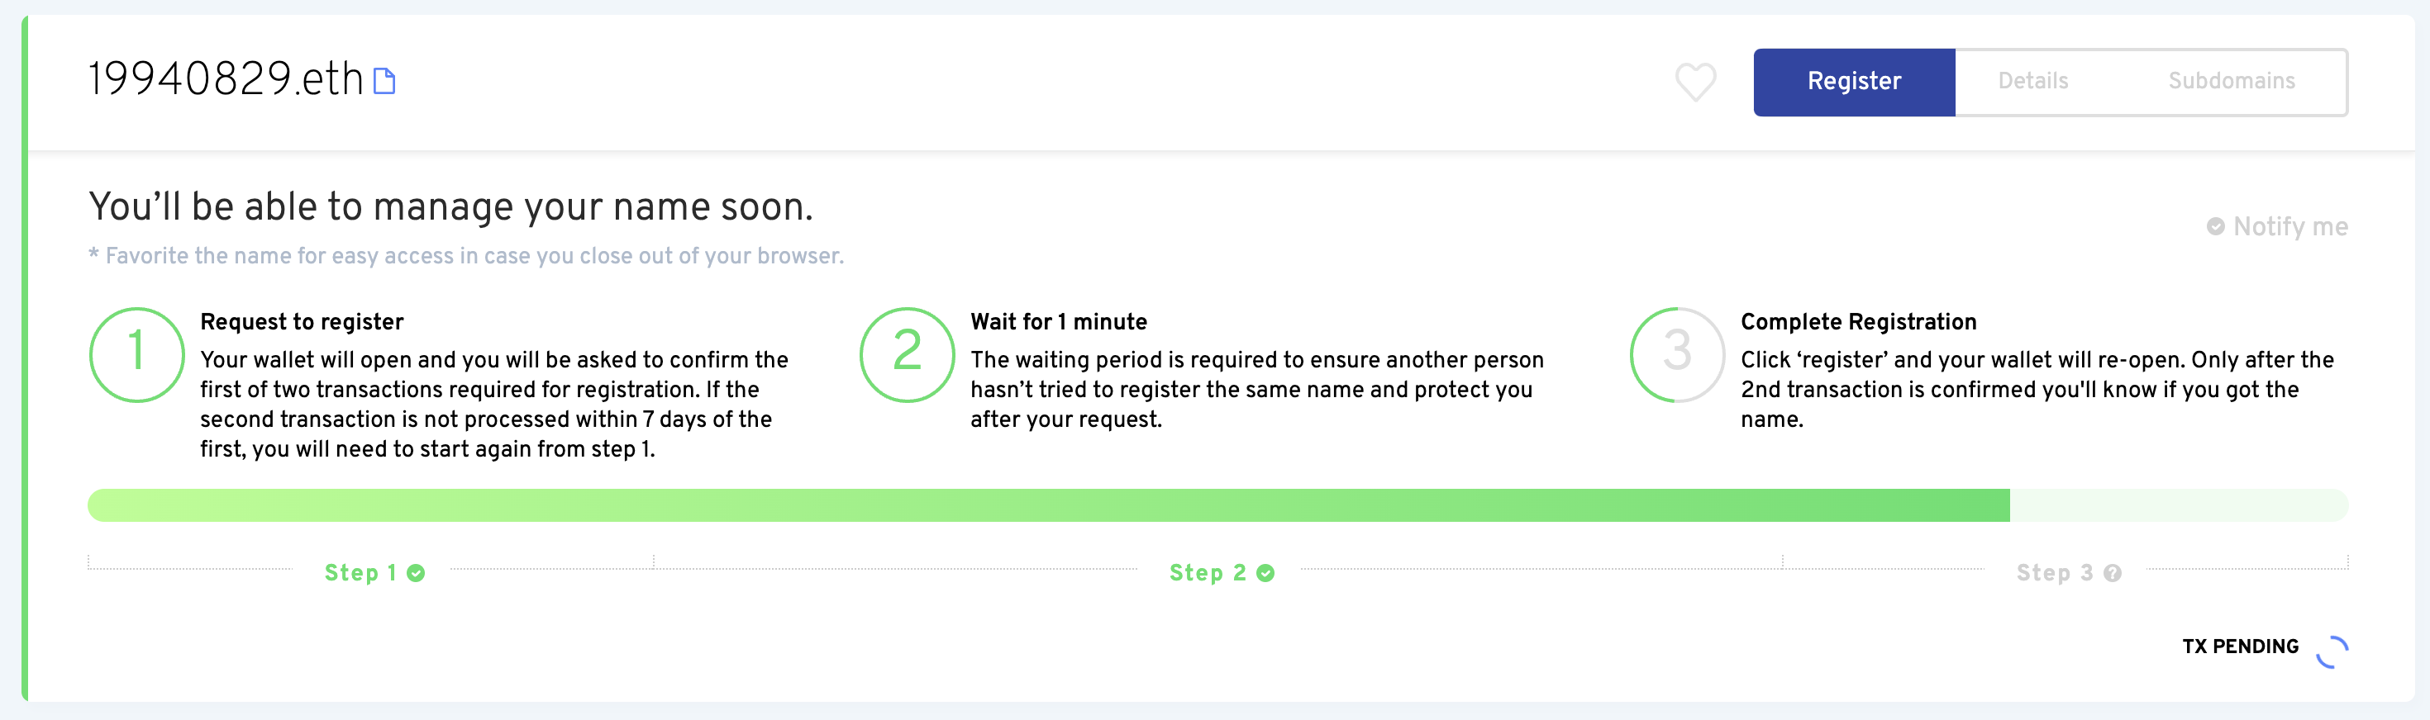
Task: Click the step 1 numbered circle
Action: coord(136,354)
